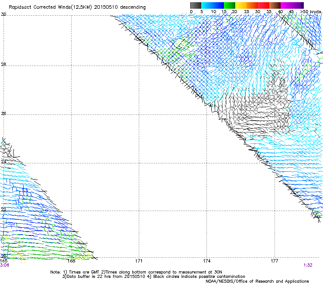Image resolution: width=323 pixels, height=284 pixels.
Task: Click the red 30-35 knots legend segment
Action: pos(264,5)
